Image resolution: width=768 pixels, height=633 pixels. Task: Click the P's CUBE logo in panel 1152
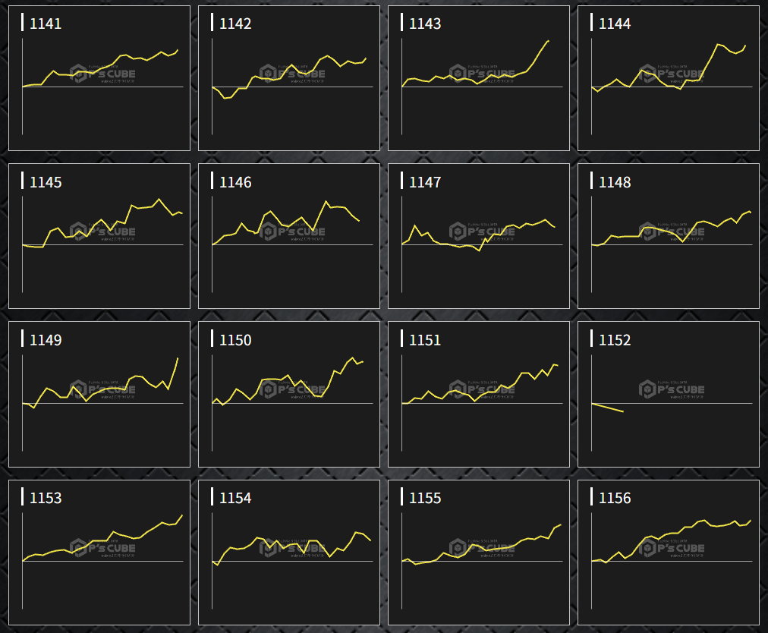click(672, 389)
